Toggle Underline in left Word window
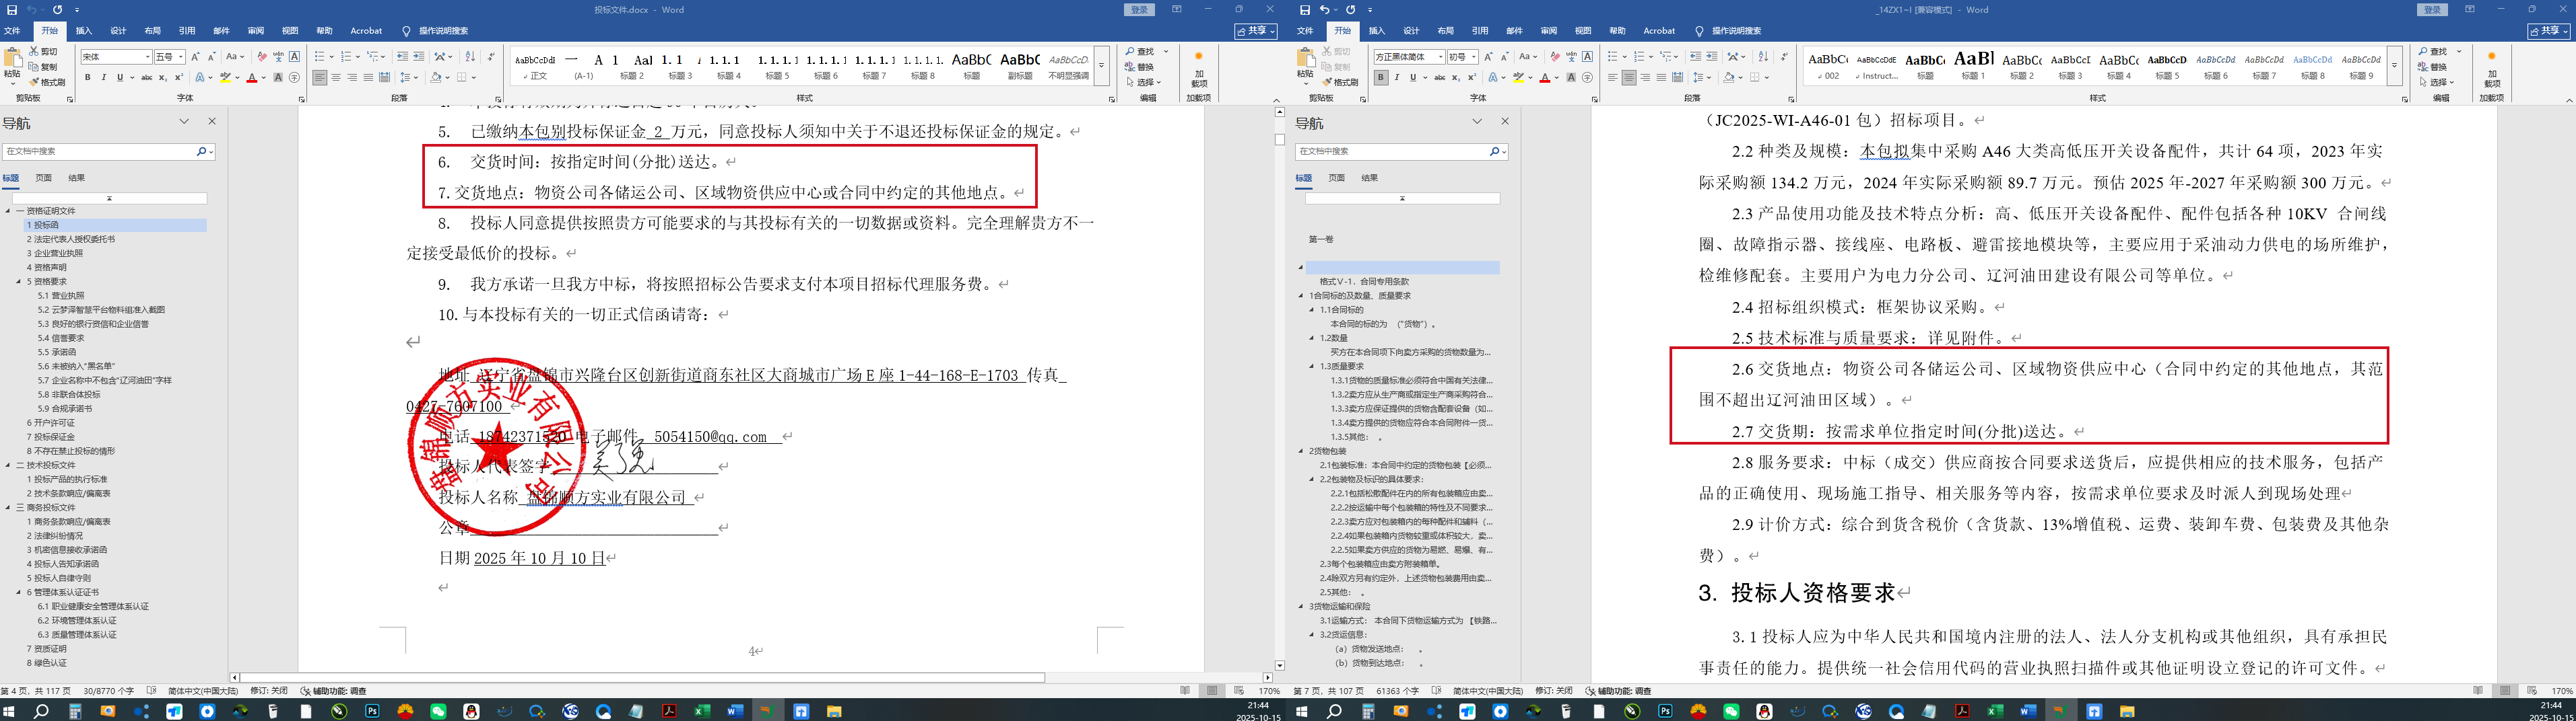This screenshot has height=721, width=2576. 119,77
